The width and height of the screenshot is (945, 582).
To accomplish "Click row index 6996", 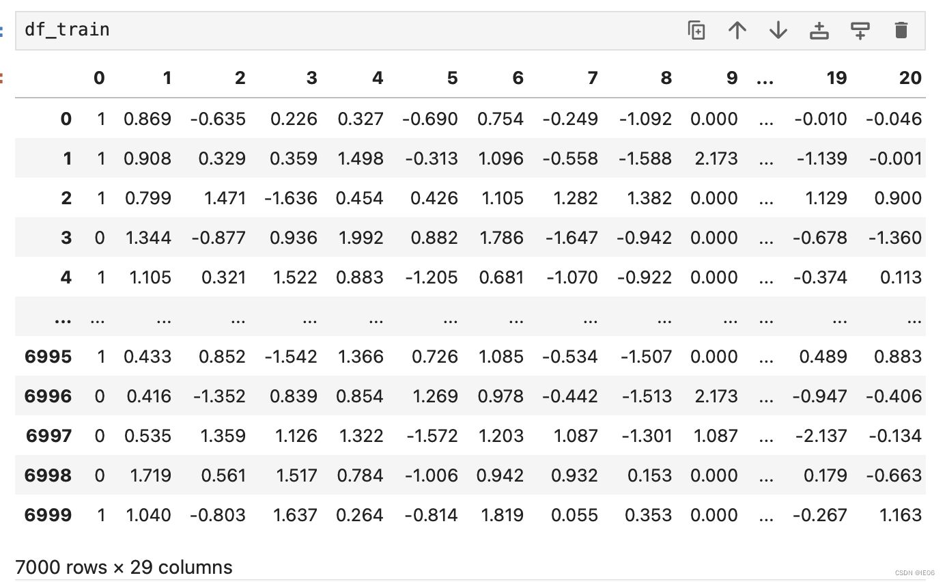I will 48,396.
